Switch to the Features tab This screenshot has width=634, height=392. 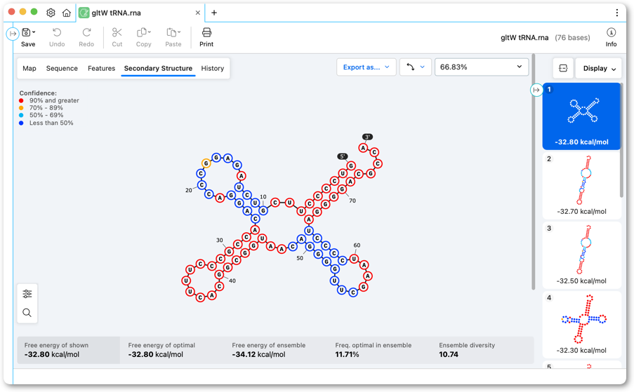tap(102, 68)
